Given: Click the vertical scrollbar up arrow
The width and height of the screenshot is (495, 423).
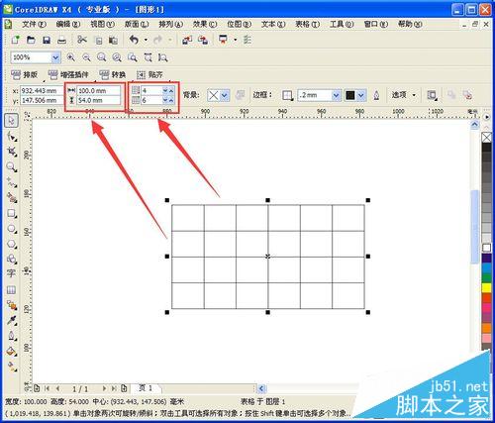Looking at the screenshot, I should tap(474, 125).
